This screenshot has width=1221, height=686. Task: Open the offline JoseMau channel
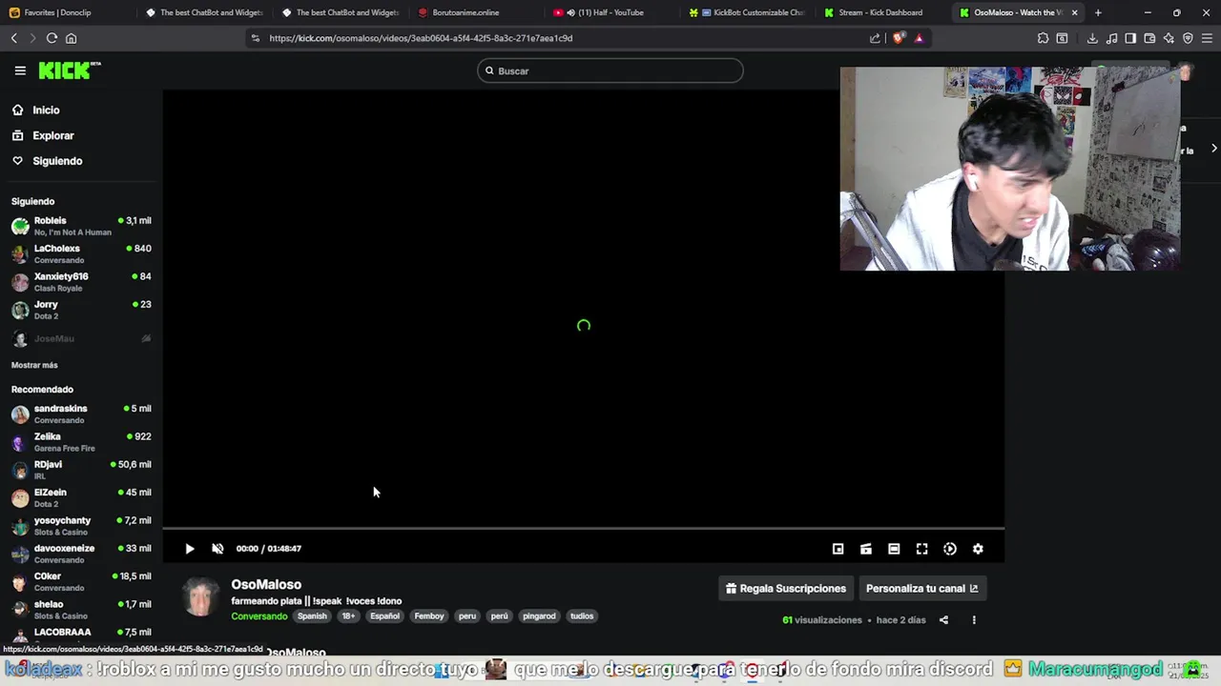coord(81,338)
